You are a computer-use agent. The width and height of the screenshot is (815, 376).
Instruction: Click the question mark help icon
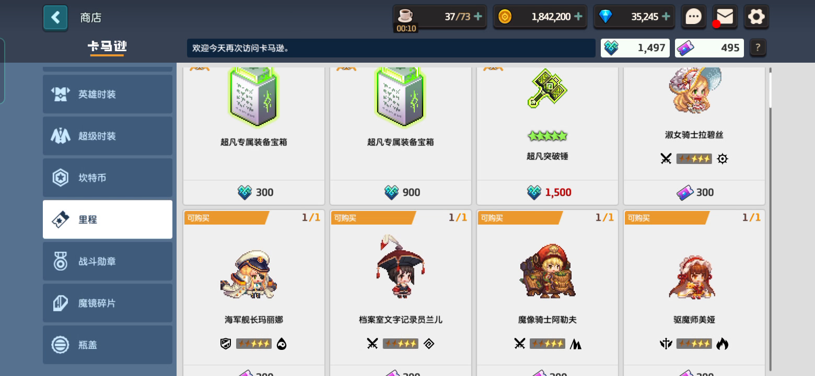(x=758, y=48)
